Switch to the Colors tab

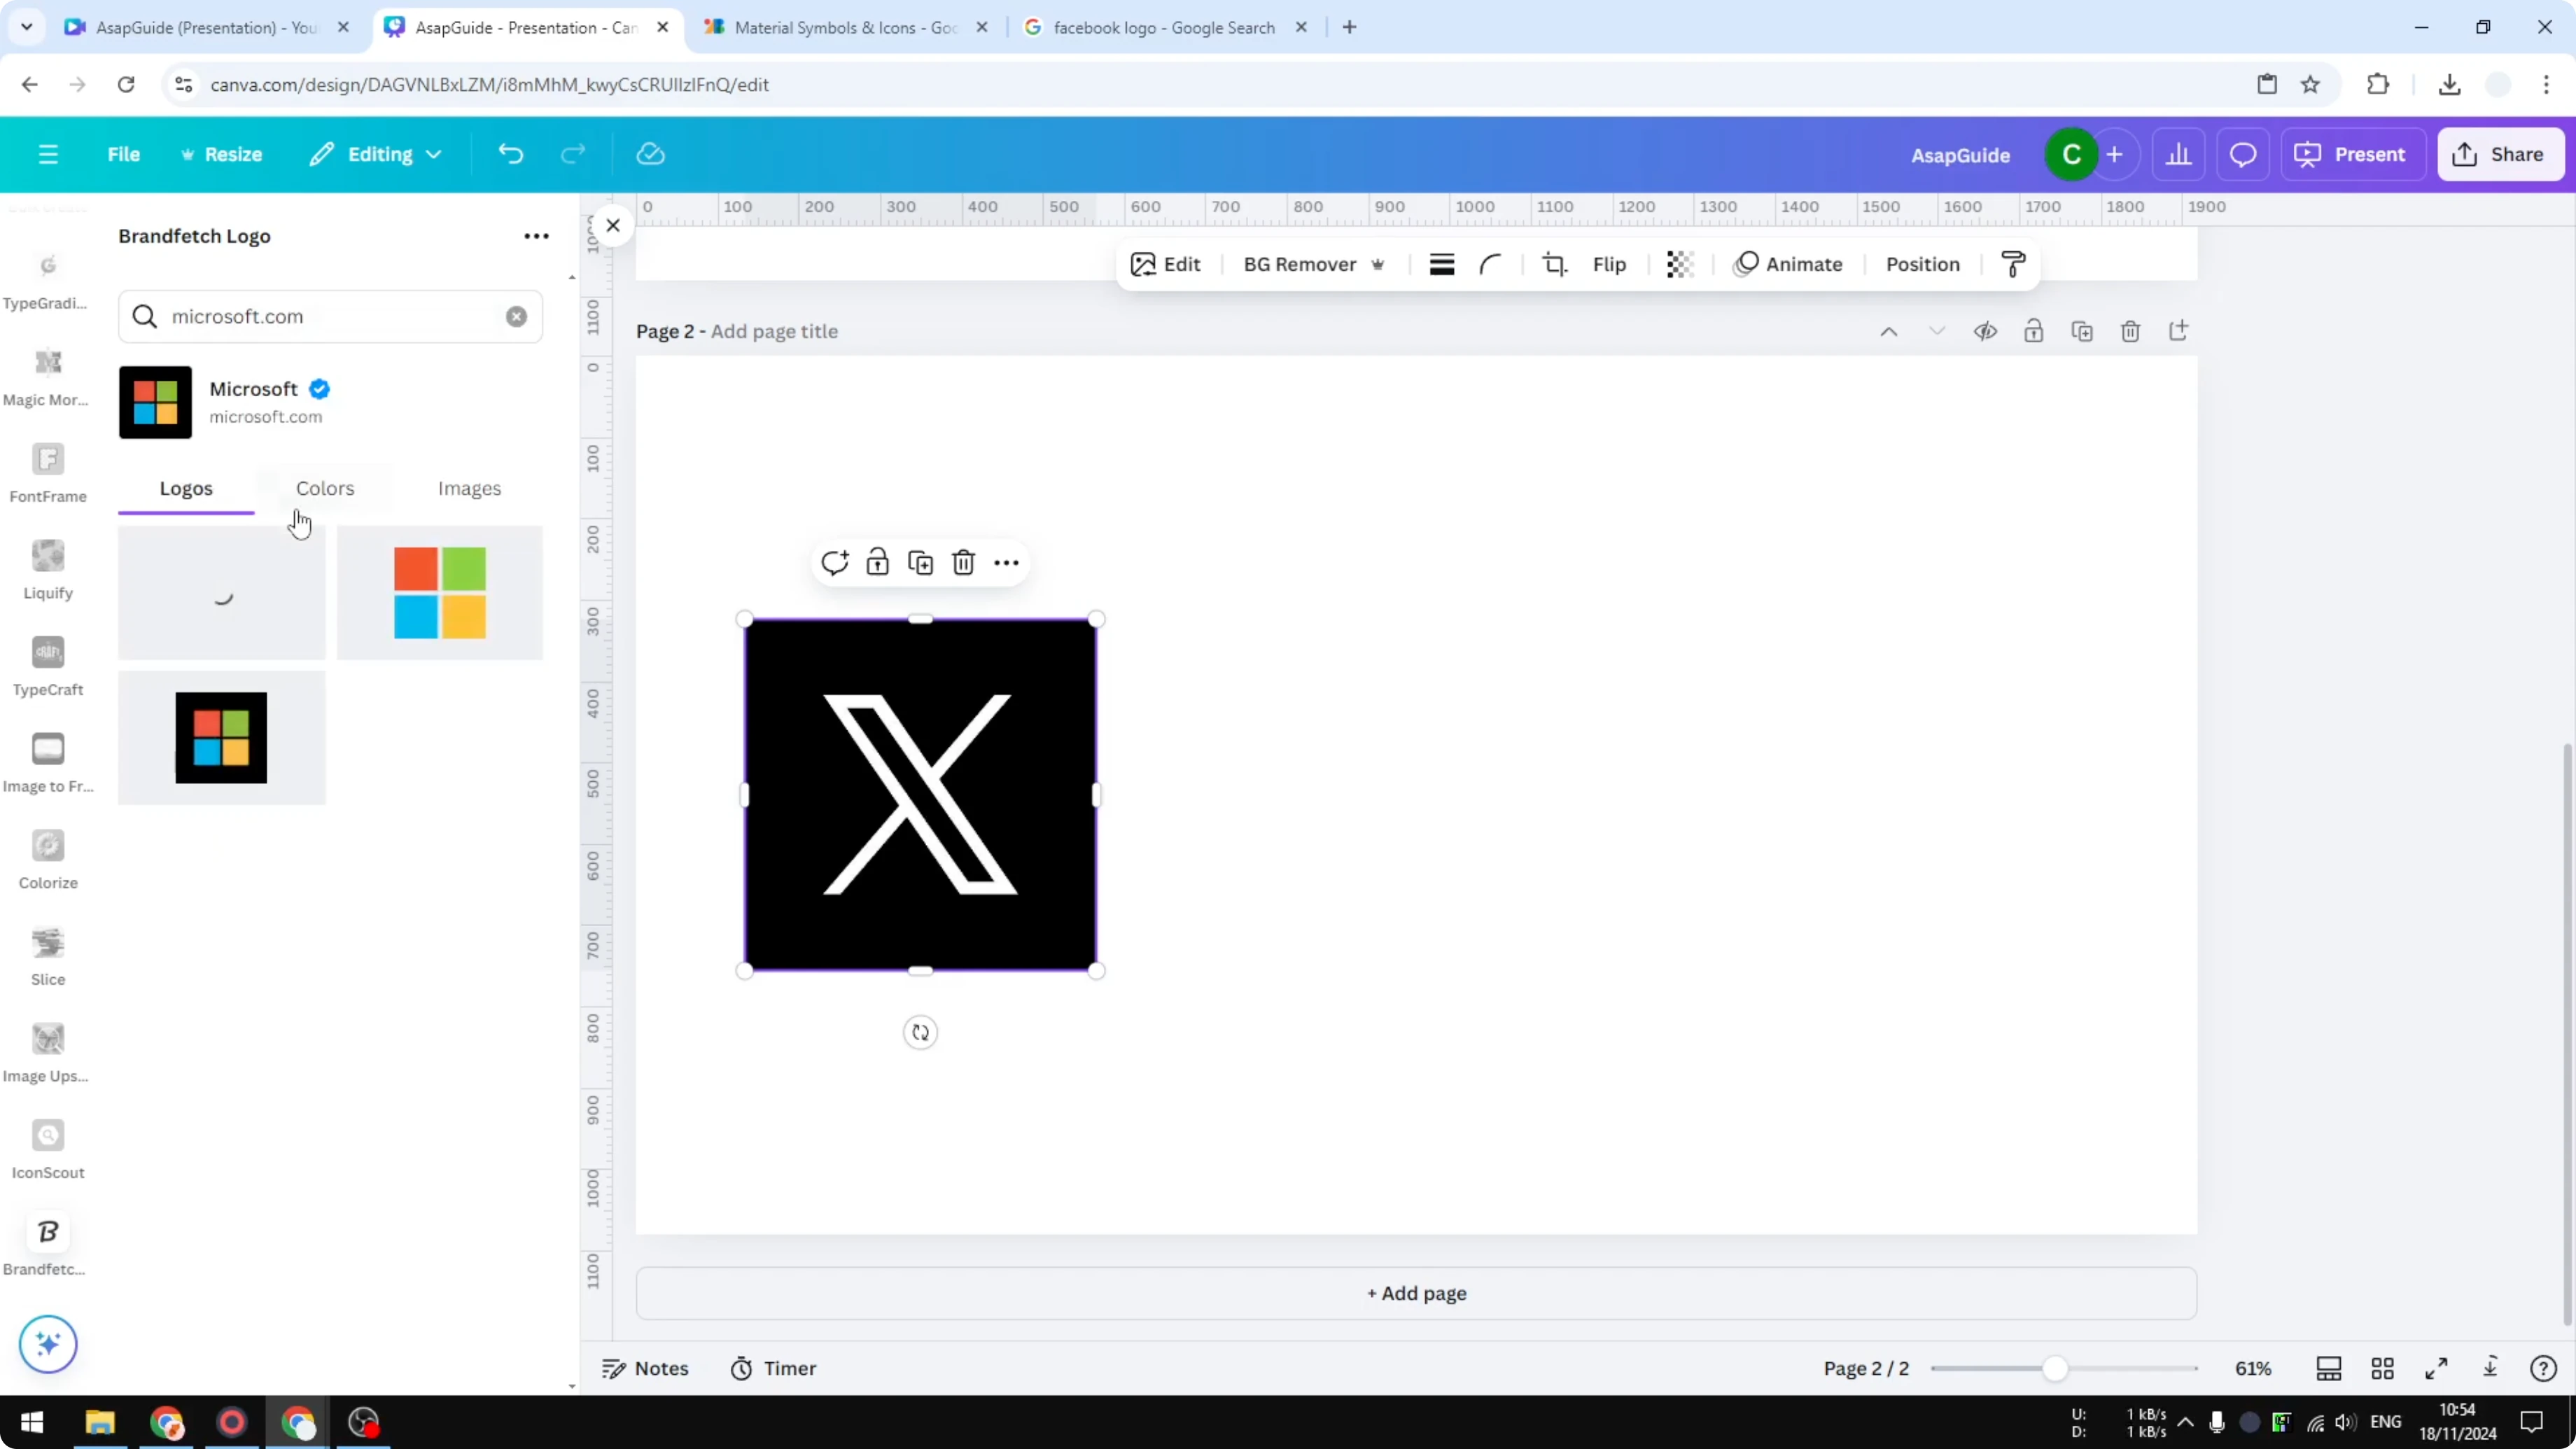(325, 489)
